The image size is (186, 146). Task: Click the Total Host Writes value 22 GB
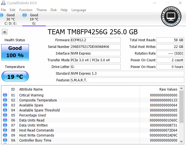coord(170,47)
